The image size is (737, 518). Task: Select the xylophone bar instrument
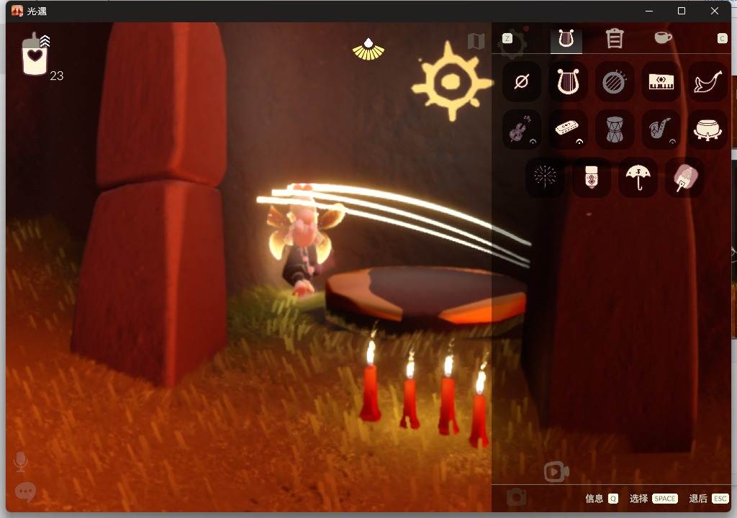[568, 129]
